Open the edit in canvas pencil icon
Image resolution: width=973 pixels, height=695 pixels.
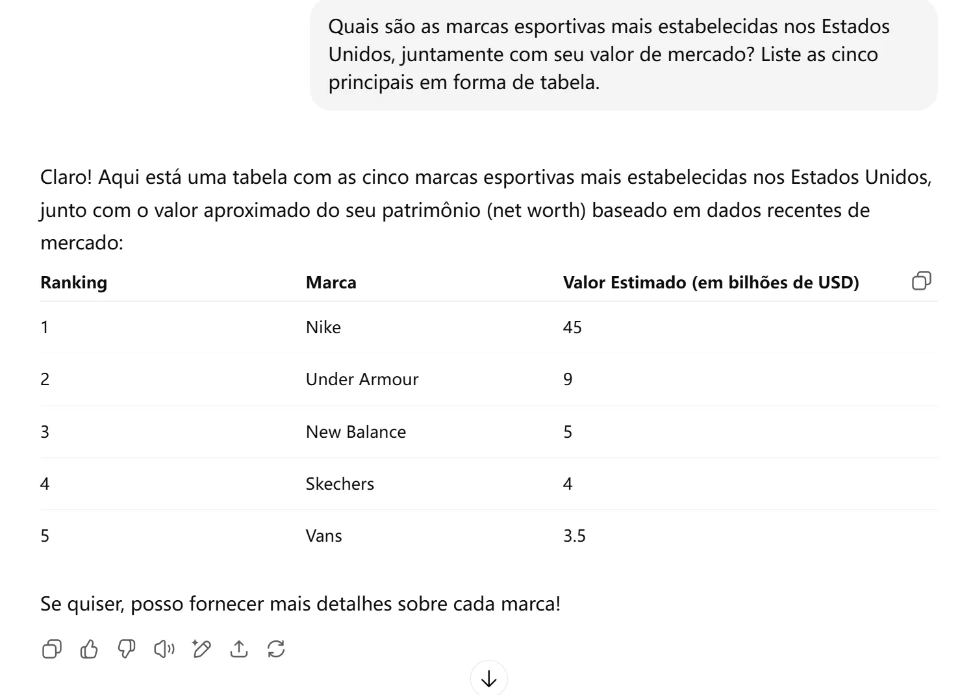point(201,649)
